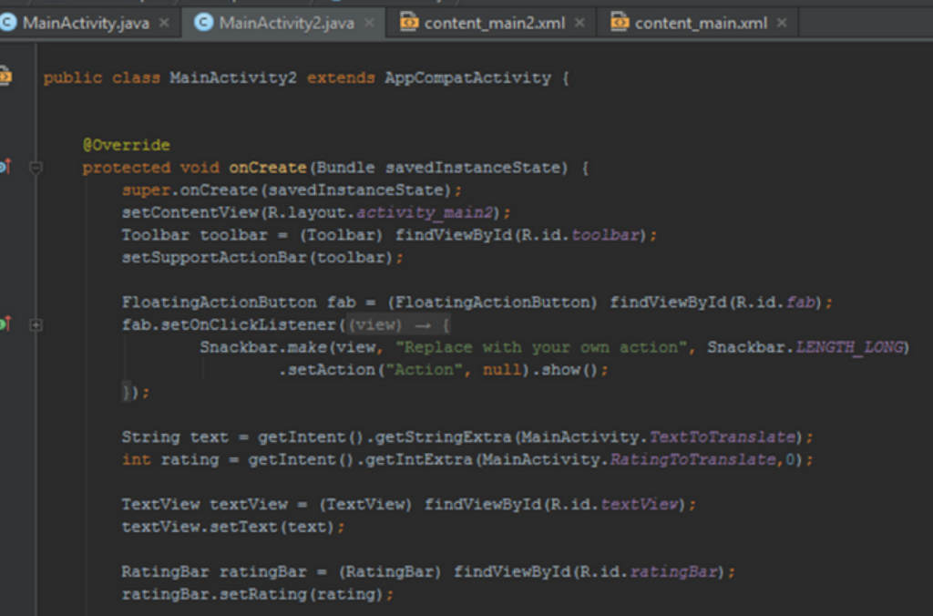Click the XML file icon on content_main2.xml tab

tap(409, 22)
